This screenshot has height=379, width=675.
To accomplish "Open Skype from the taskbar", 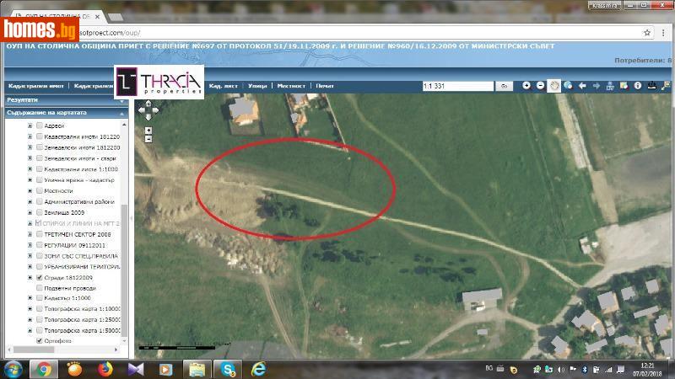I will click(228, 369).
